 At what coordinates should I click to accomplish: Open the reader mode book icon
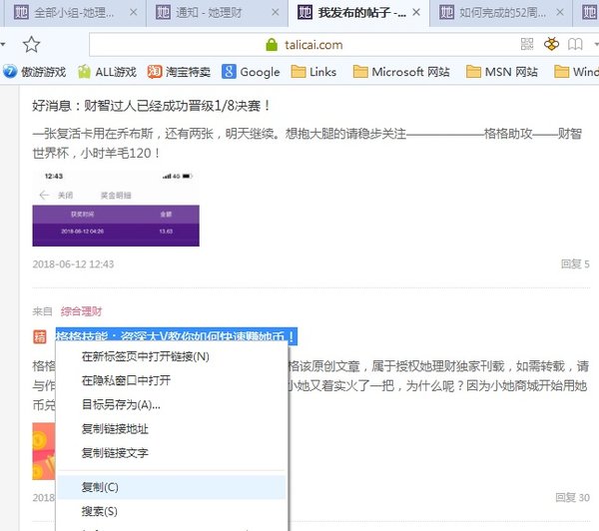(575, 44)
